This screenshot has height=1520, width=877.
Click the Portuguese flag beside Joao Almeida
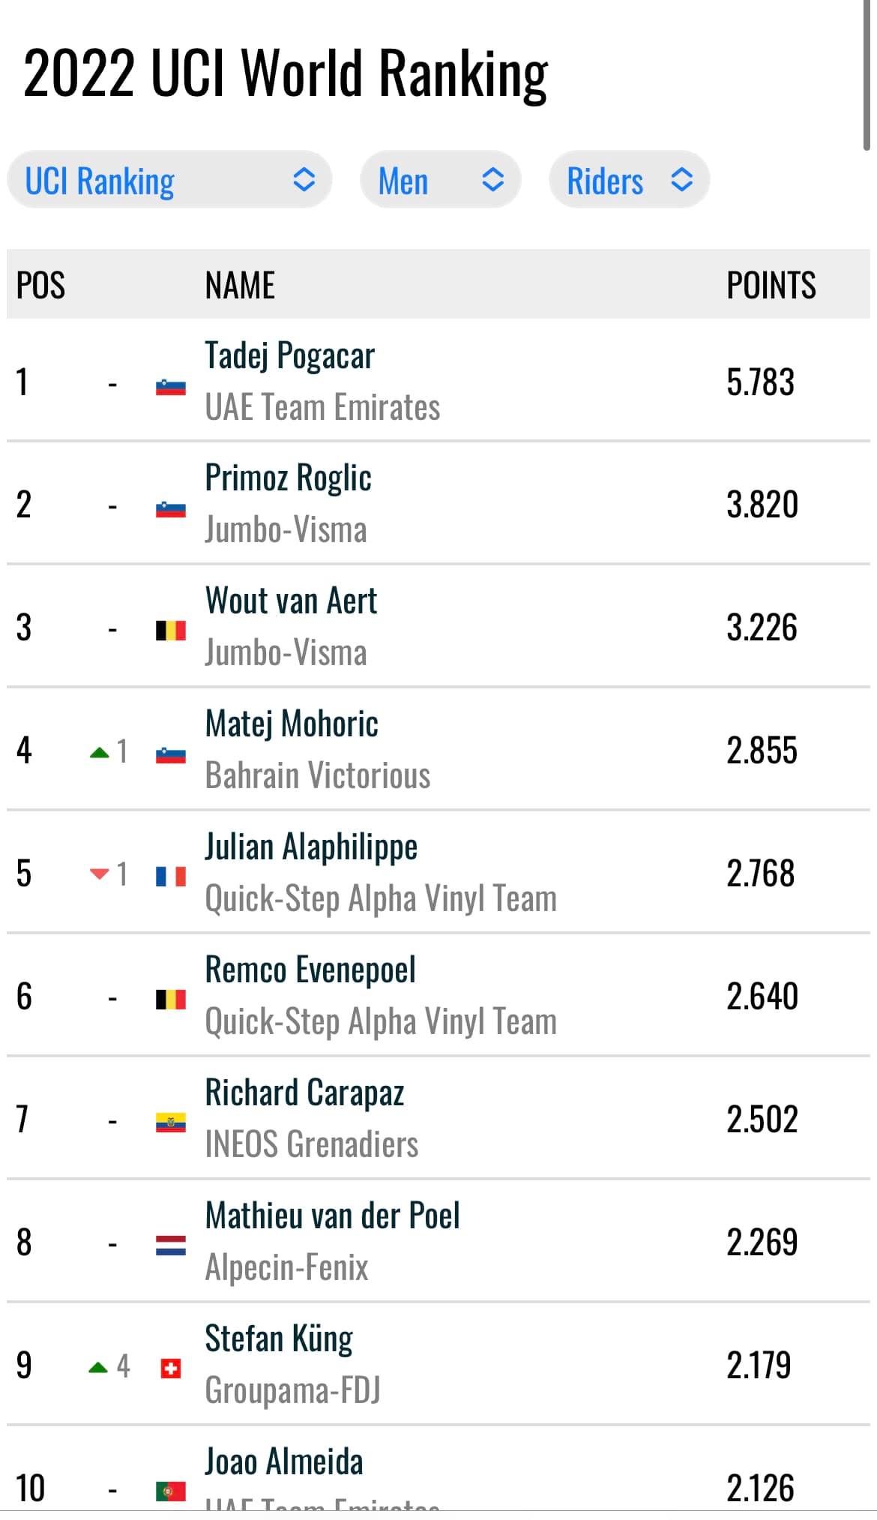coord(171,1492)
